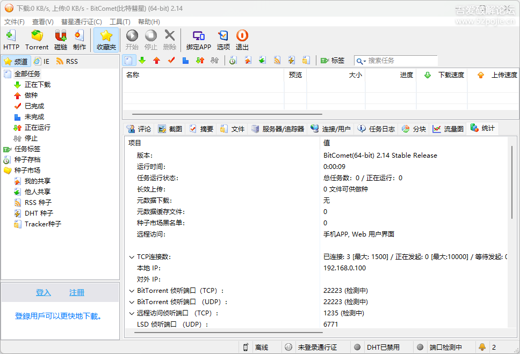Image resolution: width=520 pixels, height=354 pixels.
Task: Switch to the 服务器/追踪器 tab
Action: [278, 129]
